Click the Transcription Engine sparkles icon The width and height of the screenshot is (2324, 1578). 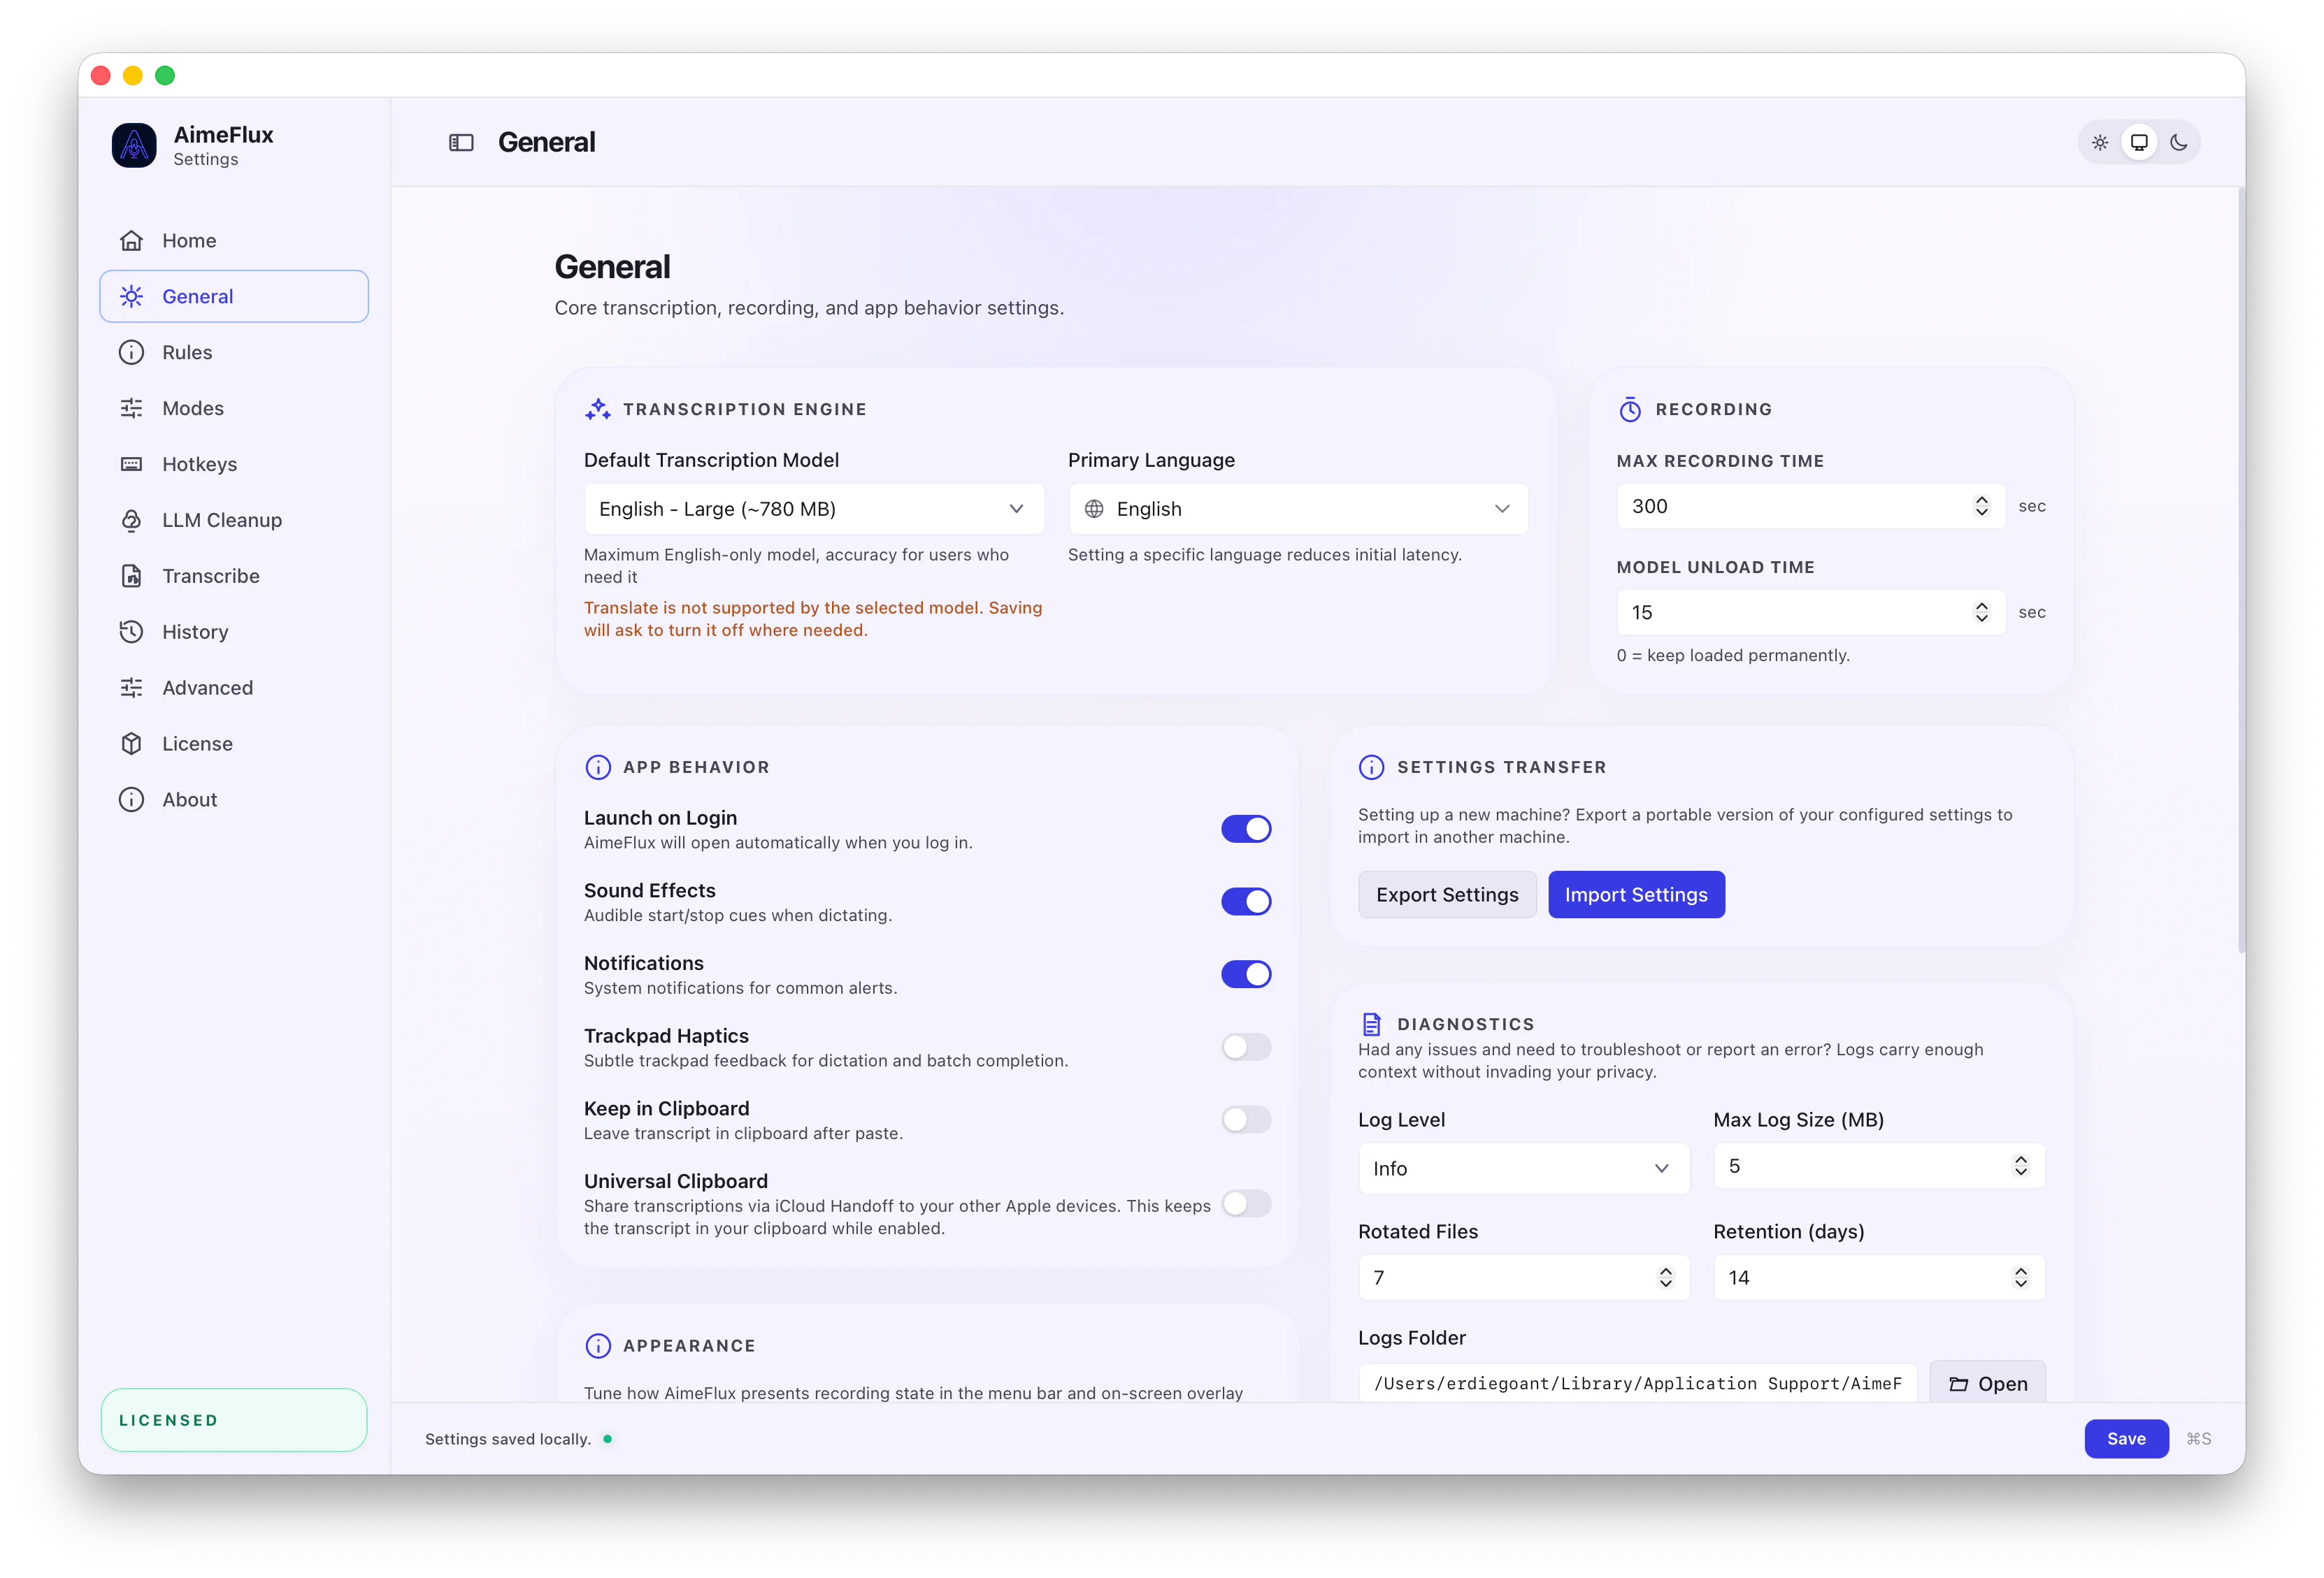598,410
